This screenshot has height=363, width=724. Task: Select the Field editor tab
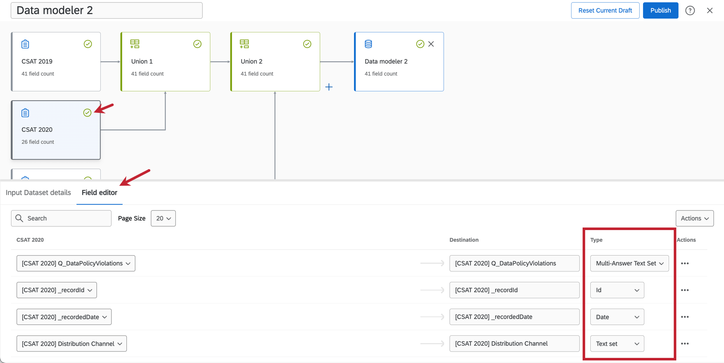[99, 193]
